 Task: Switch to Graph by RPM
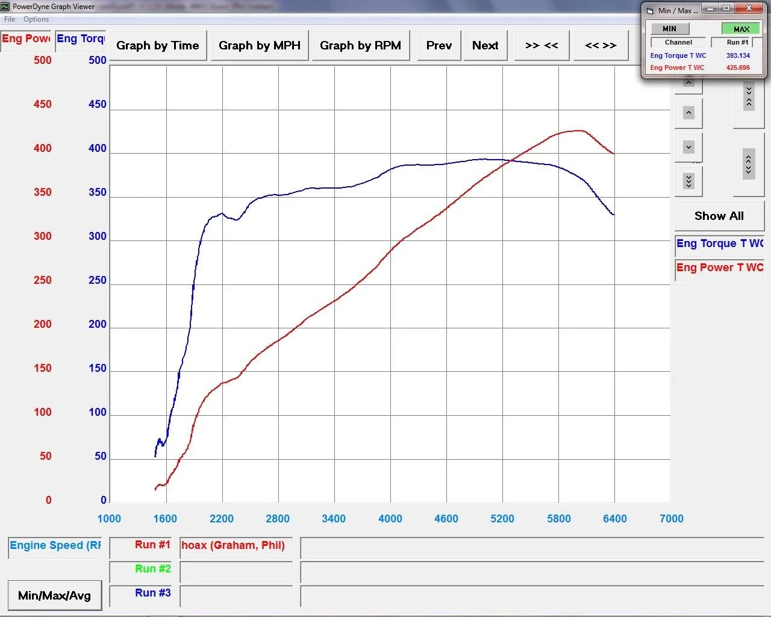click(x=361, y=45)
